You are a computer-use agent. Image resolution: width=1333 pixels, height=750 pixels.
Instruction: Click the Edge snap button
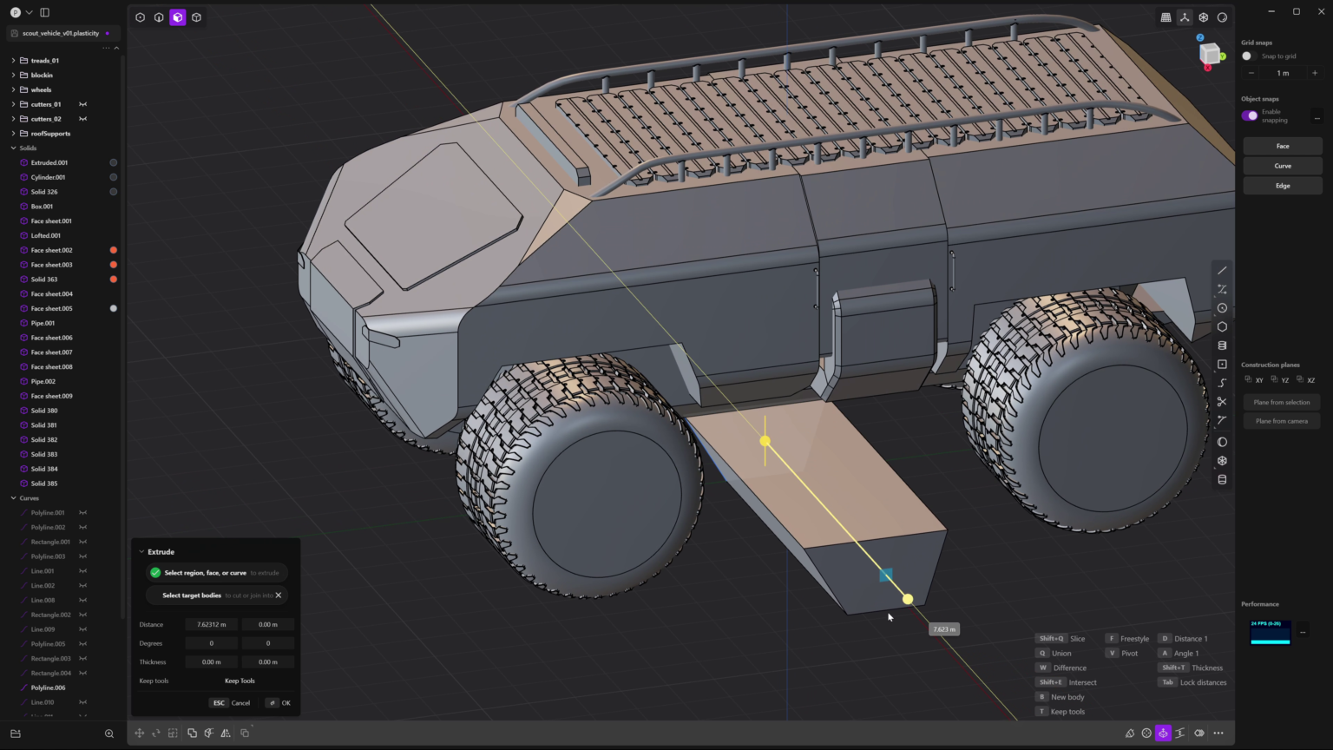point(1283,186)
